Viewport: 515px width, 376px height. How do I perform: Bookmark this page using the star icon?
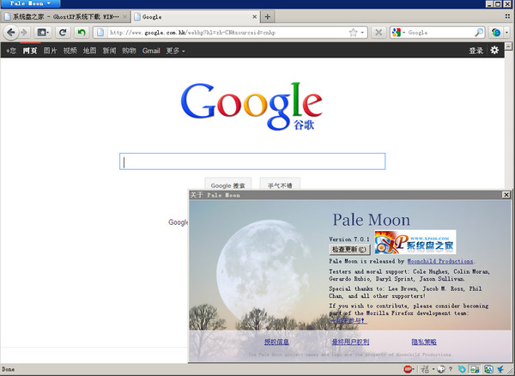[x=353, y=33]
